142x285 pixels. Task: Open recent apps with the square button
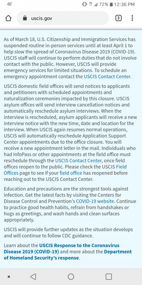(x=109, y=277)
